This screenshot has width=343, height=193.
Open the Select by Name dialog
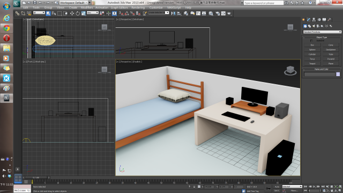point(54,13)
